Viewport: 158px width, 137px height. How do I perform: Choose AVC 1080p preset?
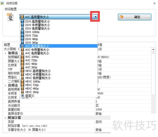tap(59, 57)
